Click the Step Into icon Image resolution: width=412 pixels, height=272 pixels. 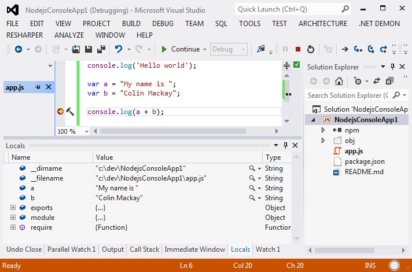[358, 49]
